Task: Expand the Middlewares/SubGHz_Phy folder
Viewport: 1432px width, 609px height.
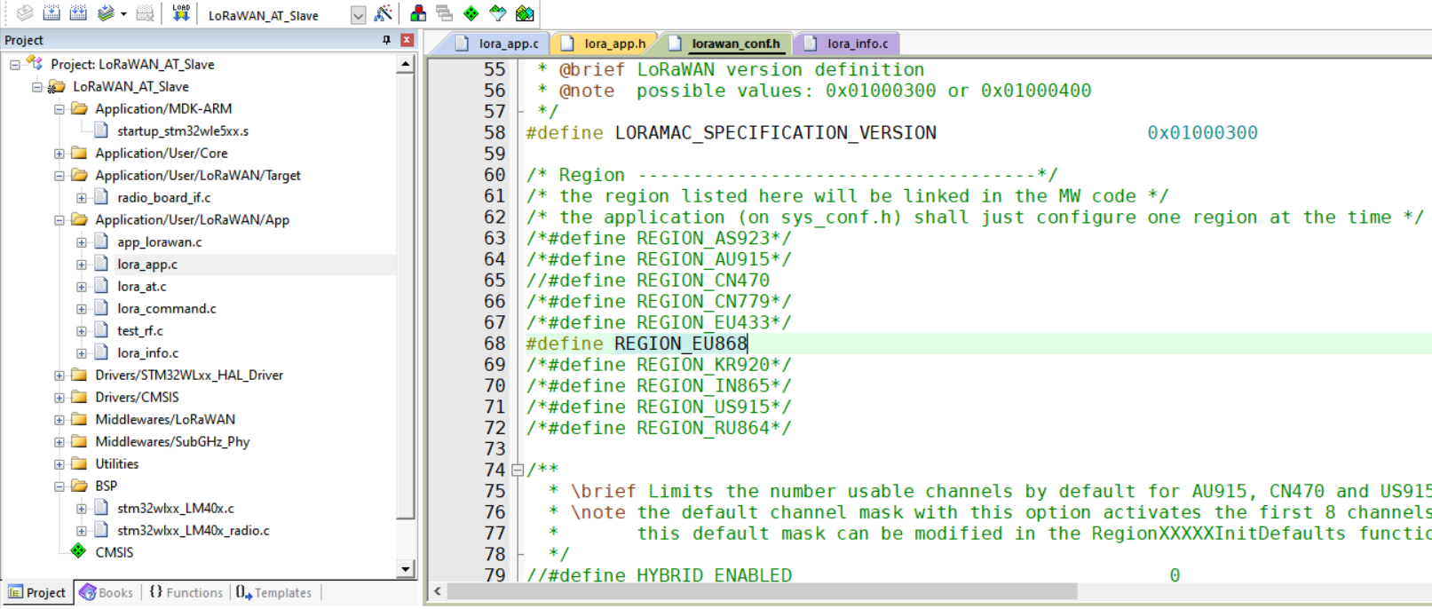Action: click(59, 442)
